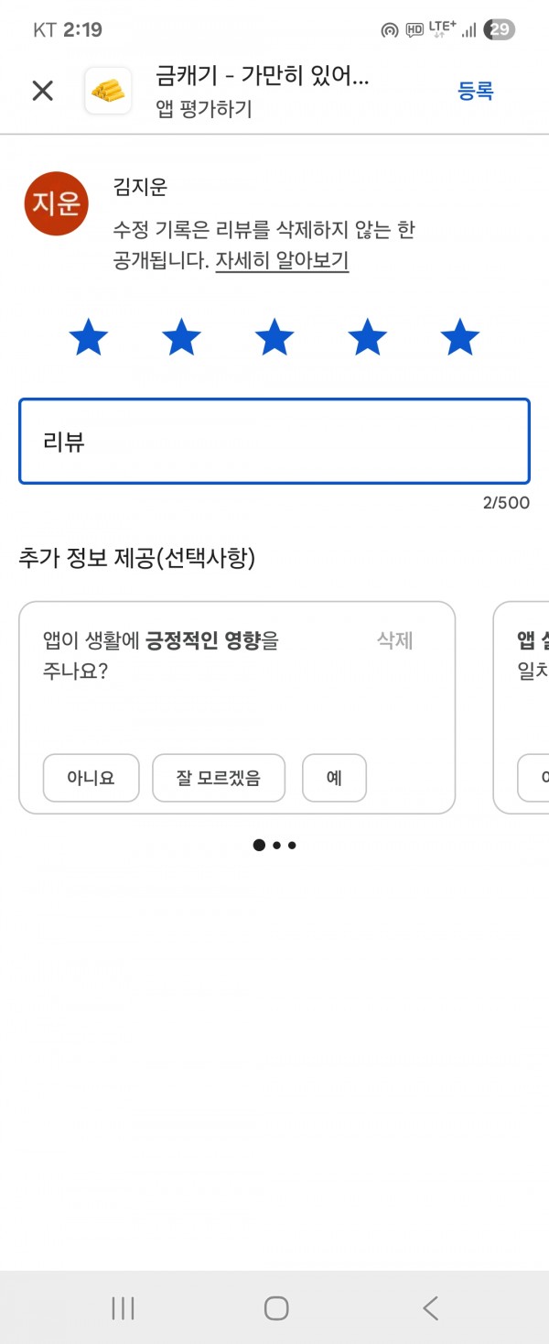Focus the 리뷰 text input field

point(274,442)
